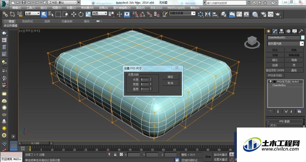The height and width of the screenshot is (162, 306).
Task: Open the 编辑(E) menu
Action: (x=17, y=8)
